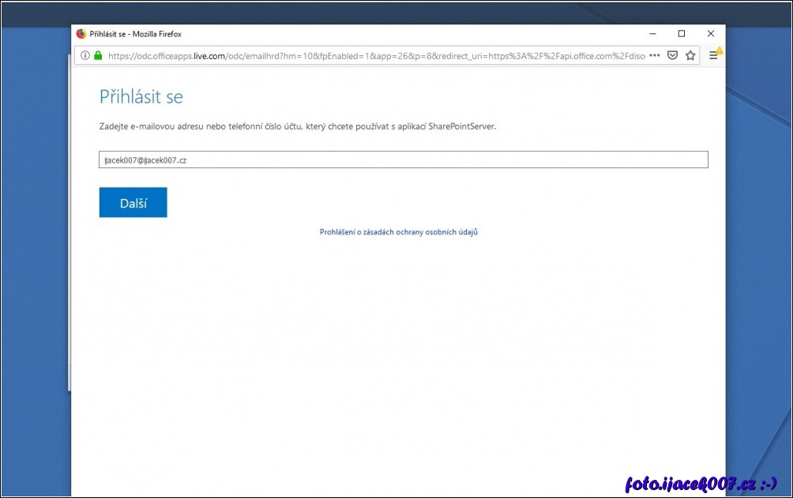Close the Firefox sign-in window
Screen dimensions: 793x498
point(710,34)
